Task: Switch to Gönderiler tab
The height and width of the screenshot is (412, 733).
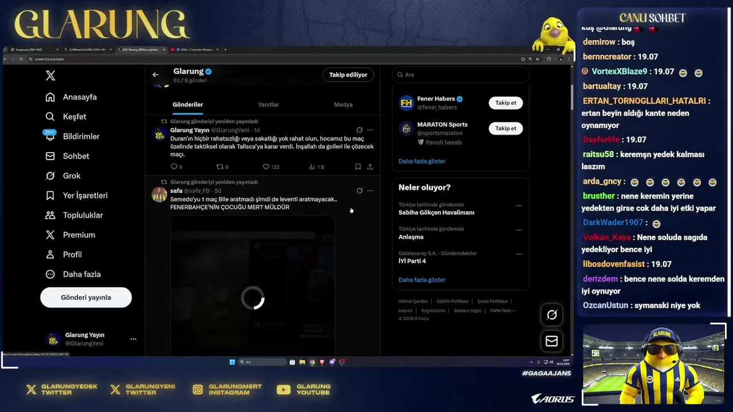Action: pos(188,105)
